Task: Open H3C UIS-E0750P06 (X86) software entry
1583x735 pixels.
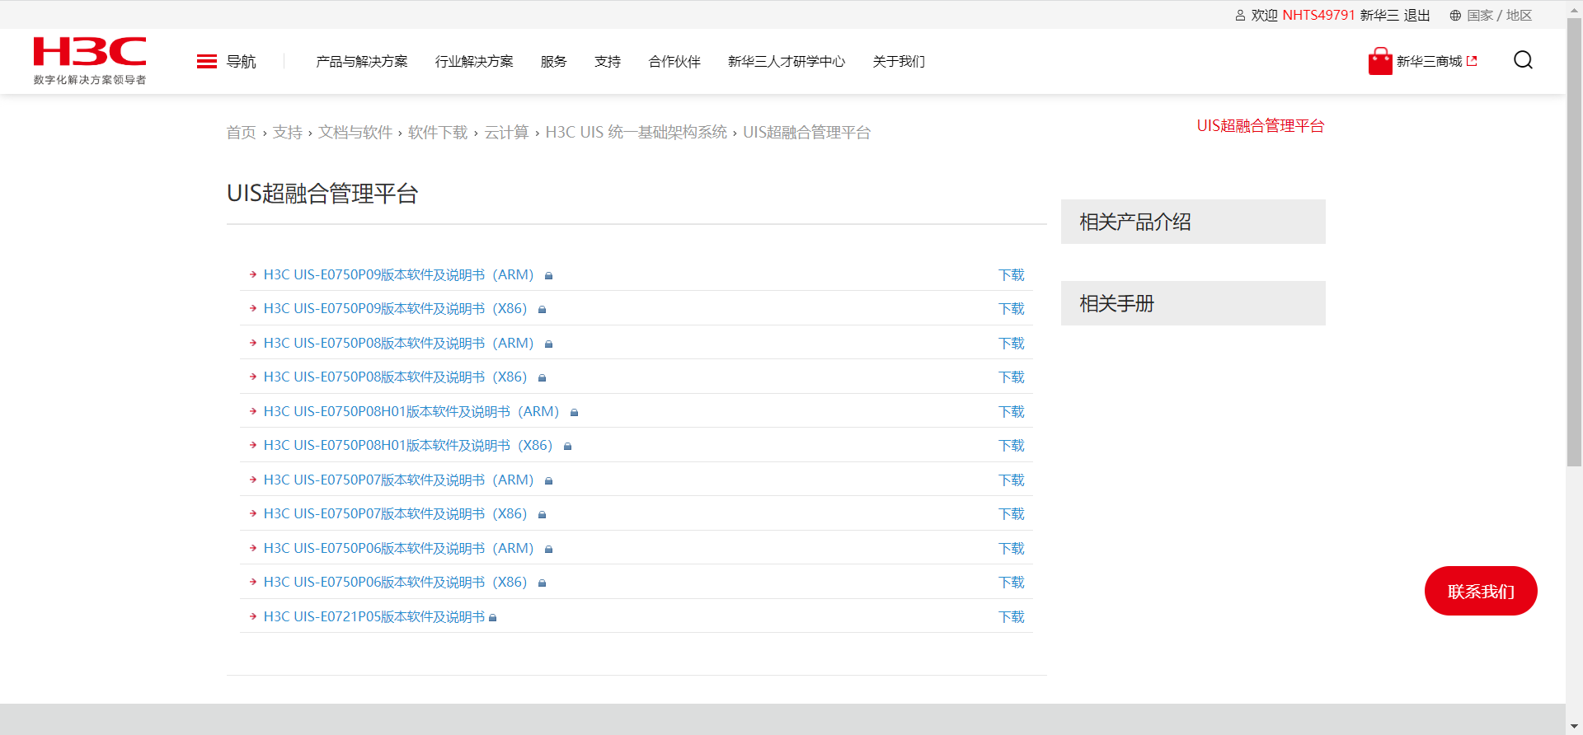Action: pos(395,583)
